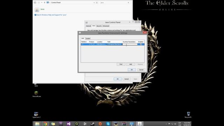Screen dimensions: 224x126
Task: Open the green G taskbar icon
Action: click(x=77, y=124)
